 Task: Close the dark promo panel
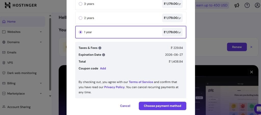[252, 72]
